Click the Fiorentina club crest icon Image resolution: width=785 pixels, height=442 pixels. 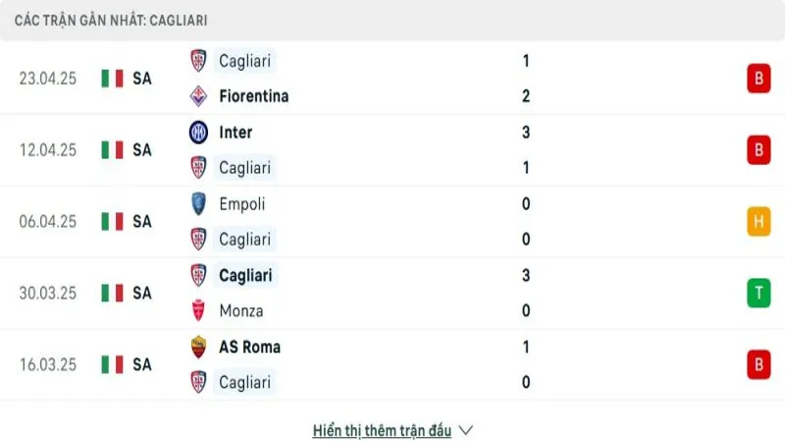click(198, 96)
